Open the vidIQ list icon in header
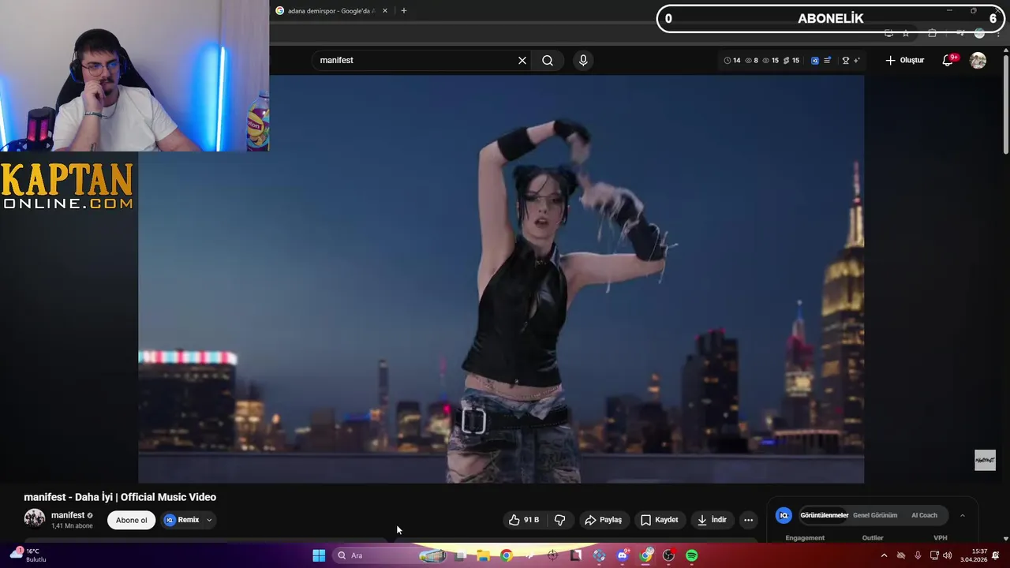1010x568 pixels. (x=827, y=61)
